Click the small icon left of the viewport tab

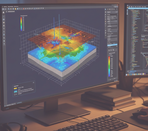7,12
